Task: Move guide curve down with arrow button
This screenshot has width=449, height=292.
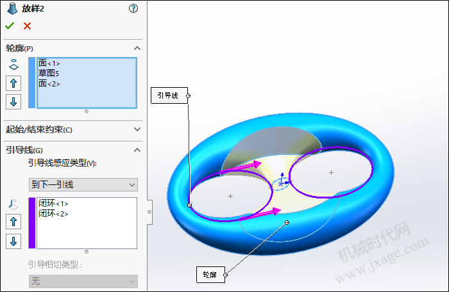Action: [13, 241]
